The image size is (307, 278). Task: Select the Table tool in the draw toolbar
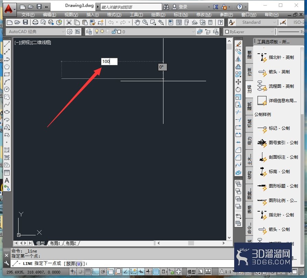click(x=7, y=173)
